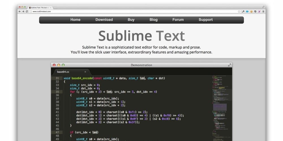Go to the Download page
Viewport: 283px width, 141px height.
(x=104, y=20)
